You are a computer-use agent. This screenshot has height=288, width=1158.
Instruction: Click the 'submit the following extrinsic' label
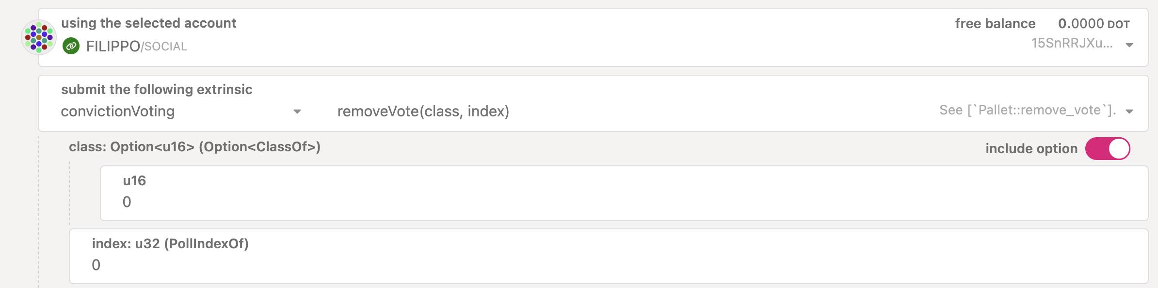[x=157, y=90]
